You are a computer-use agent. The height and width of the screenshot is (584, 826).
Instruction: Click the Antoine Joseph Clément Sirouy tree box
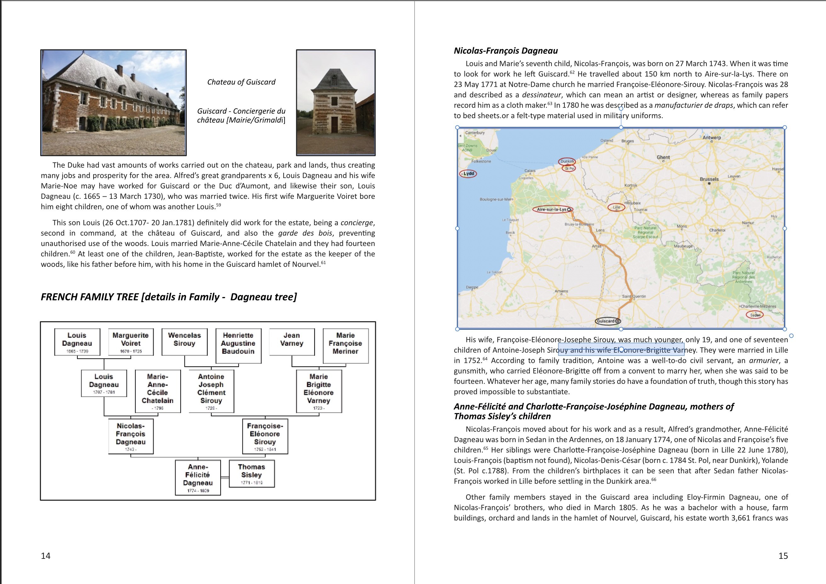[211, 391]
